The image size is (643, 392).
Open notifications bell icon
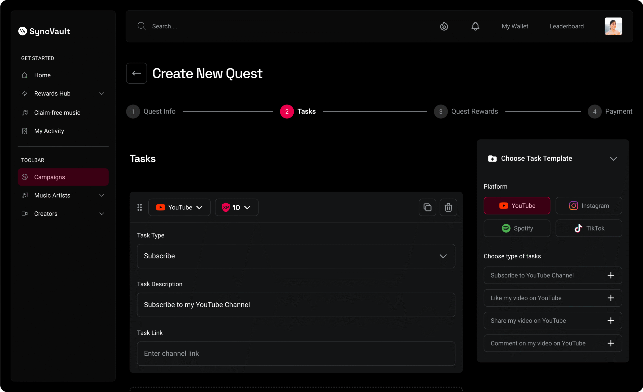pyautogui.click(x=475, y=26)
